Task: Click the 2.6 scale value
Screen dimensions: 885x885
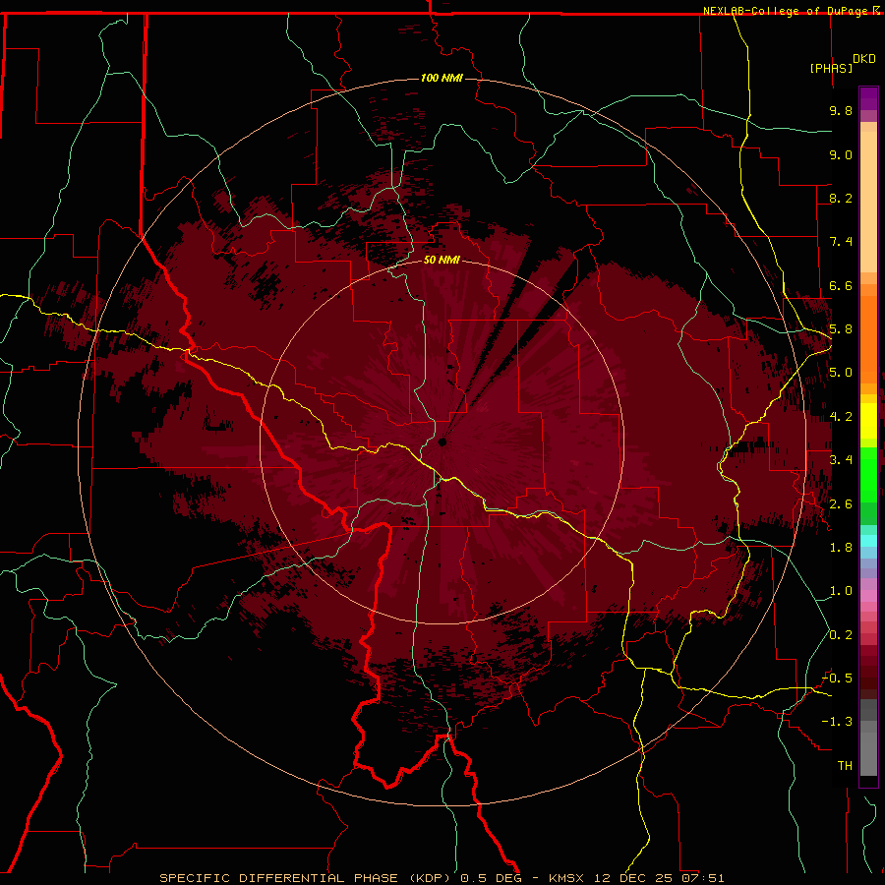Action: tap(841, 504)
